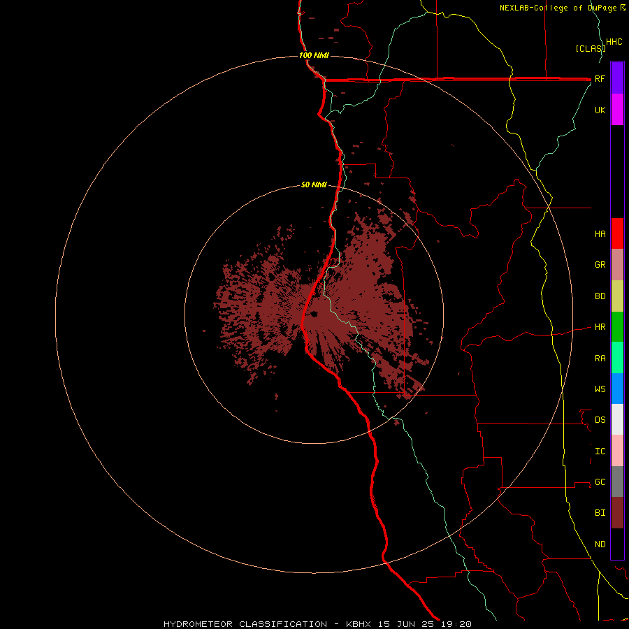Click the 100 NMI range ring label
629x629 pixels.
(314, 55)
